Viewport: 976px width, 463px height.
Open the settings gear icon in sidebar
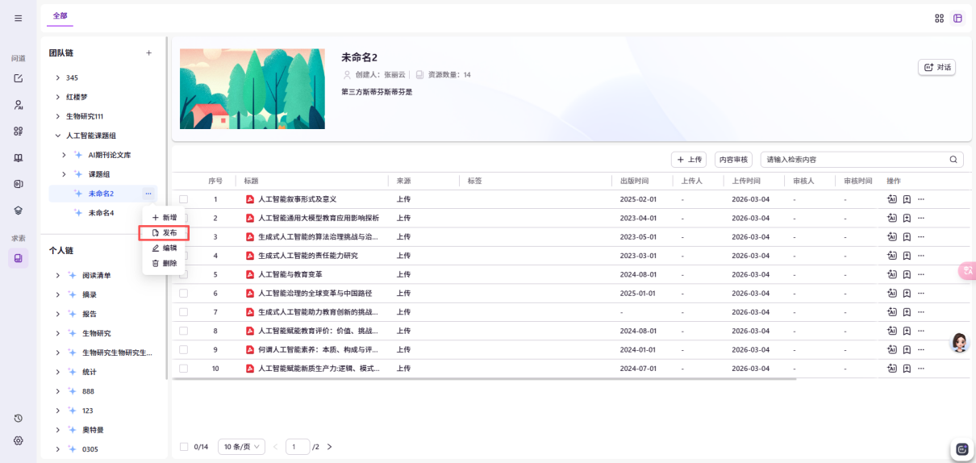click(x=18, y=440)
